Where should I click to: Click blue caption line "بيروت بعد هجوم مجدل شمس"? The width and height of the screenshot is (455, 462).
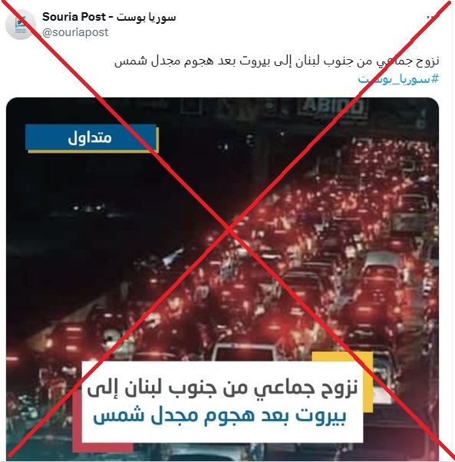point(219,416)
